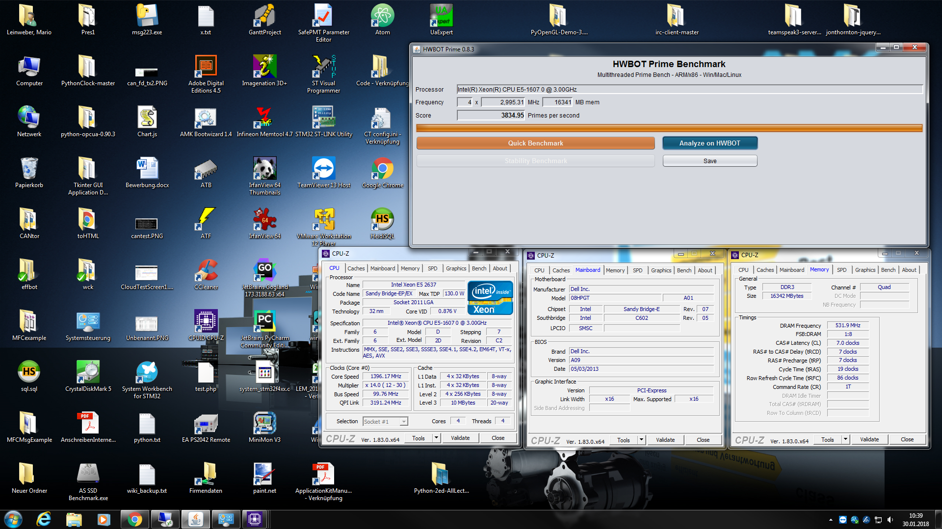The image size is (942, 529).
Task: Open the JetBrains PyCharm Community Edition icon
Action: pos(264,328)
